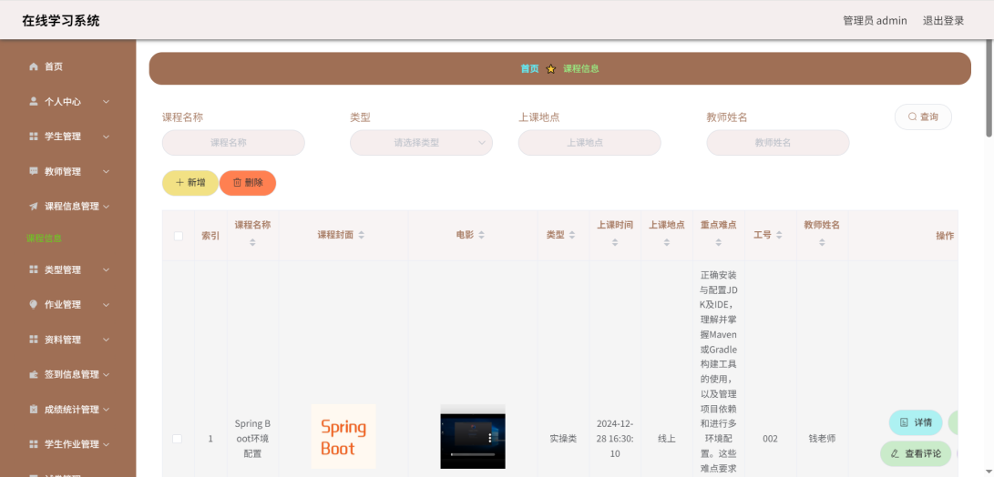The image size is (994, 477).
Task: Expand the 学生管理 menu chevron
Action: click(x=106, y=137)
